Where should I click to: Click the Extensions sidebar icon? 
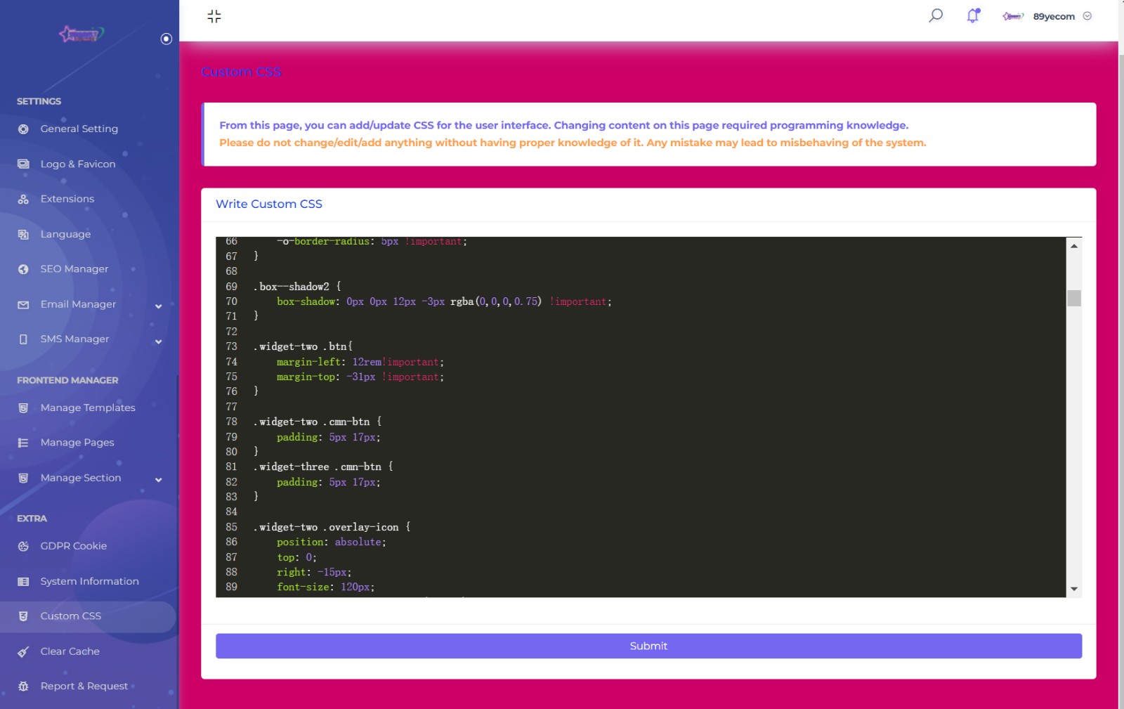pos(23,200)
